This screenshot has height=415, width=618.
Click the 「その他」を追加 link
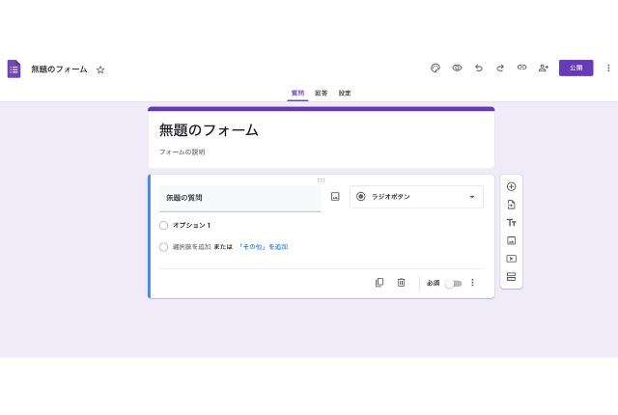[264, 247]
